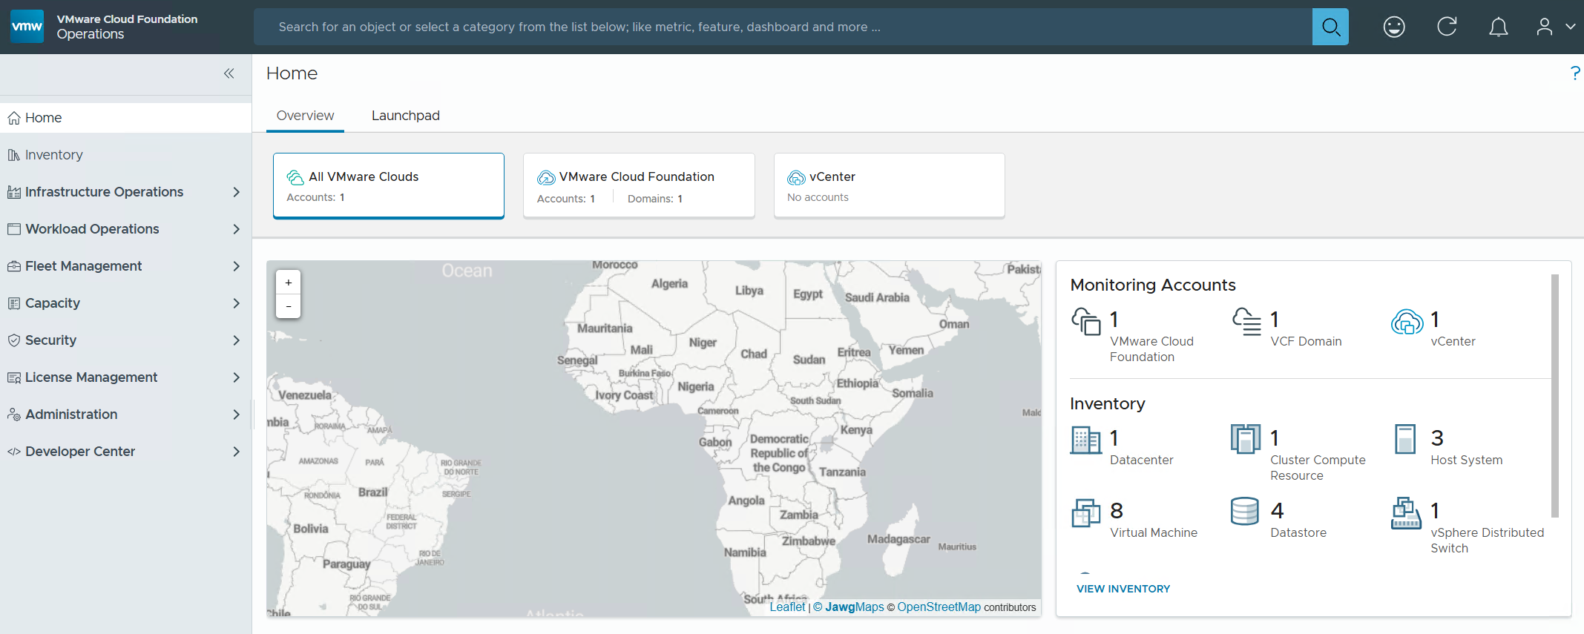Open the user account menu
1584x634 pixels.
tap(1554, 27)
